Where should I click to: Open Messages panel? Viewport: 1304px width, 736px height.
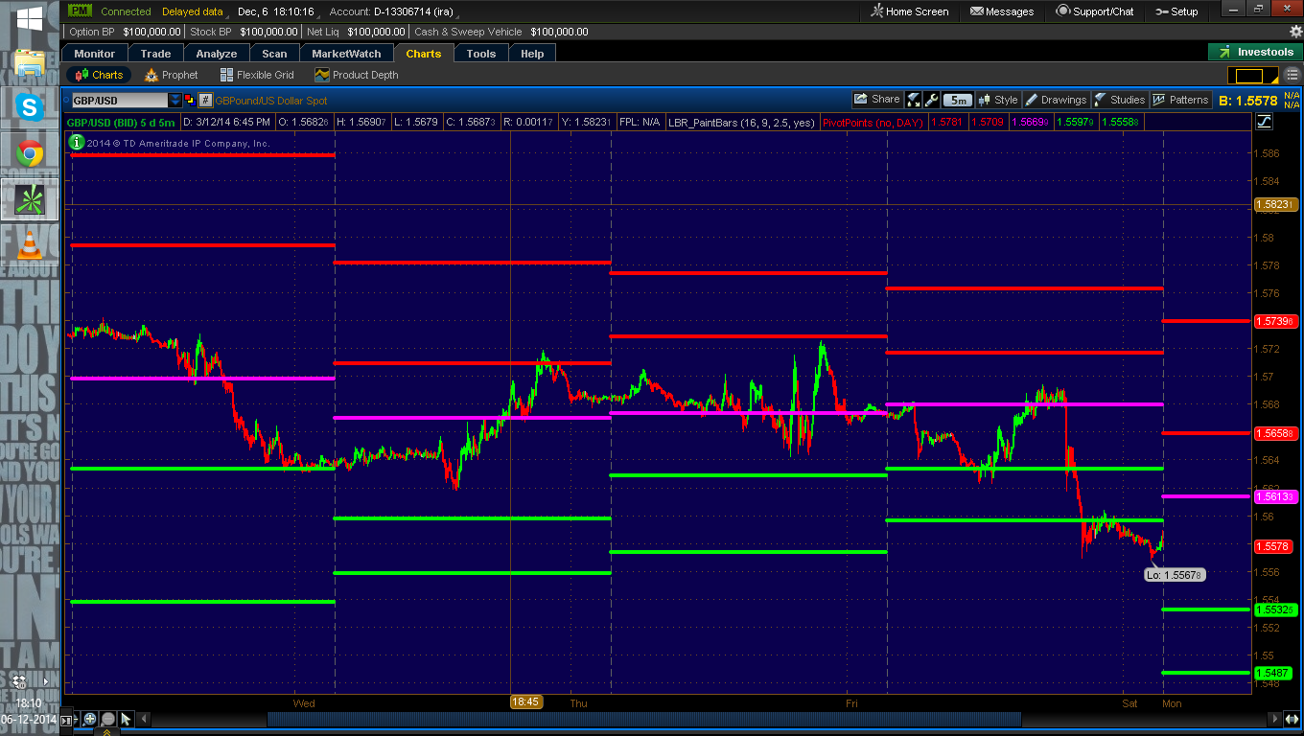(x=1002, y=11)
